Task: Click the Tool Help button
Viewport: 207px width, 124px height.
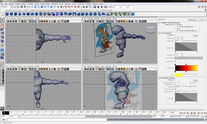Action: coord(202,19)
